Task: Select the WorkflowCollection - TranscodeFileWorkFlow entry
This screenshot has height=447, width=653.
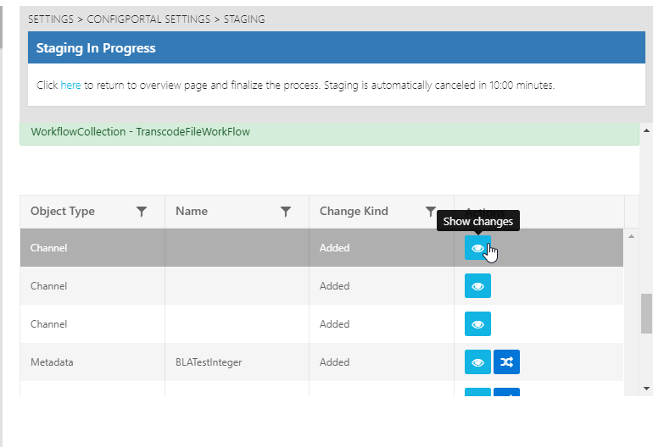Action: pyautogui.click(x=141, y=132)
